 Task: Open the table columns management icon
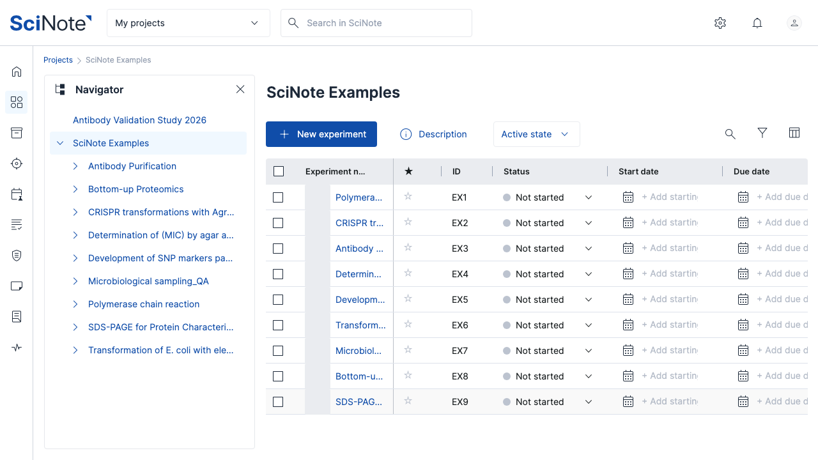[x=794, y=133]
